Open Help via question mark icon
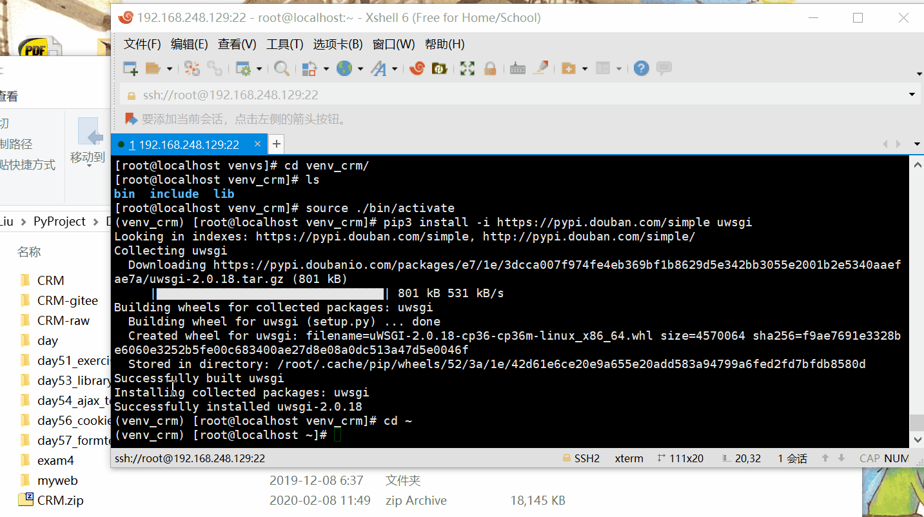The image size is (924, 517). pyautogui.click(x=641, y=68)
